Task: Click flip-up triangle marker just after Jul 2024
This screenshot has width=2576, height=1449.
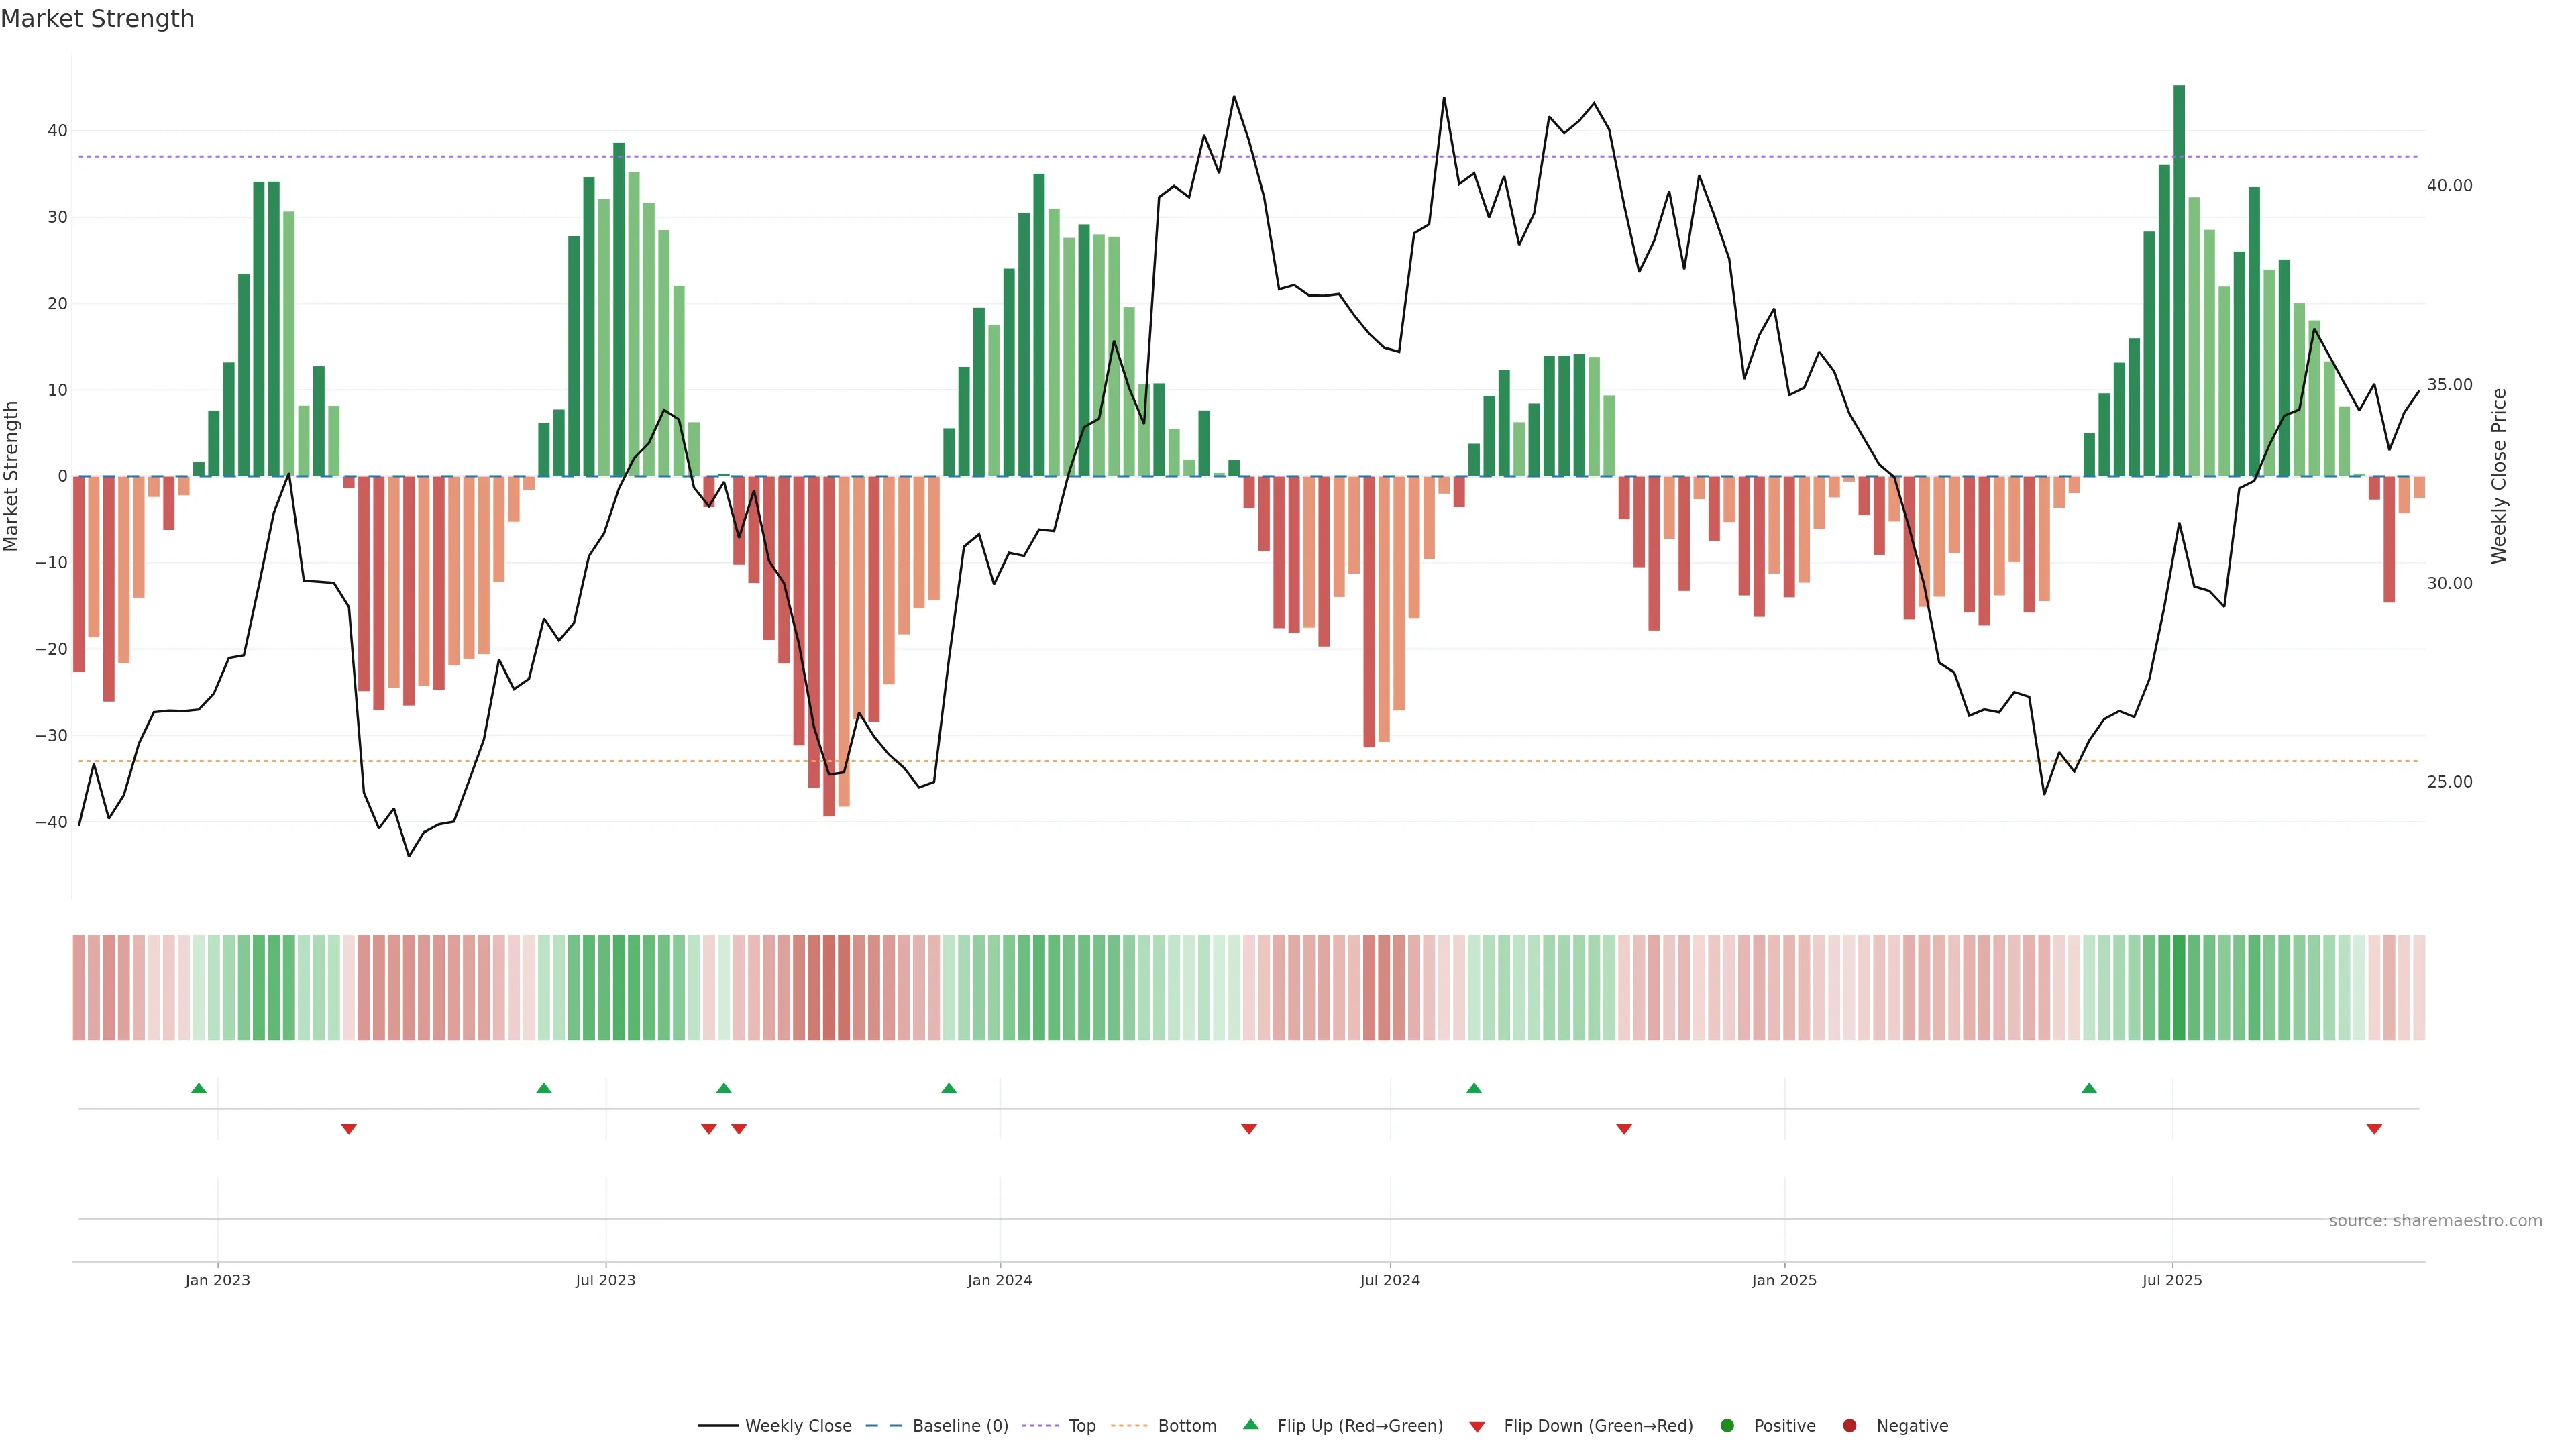Action: tap(1474, 1088)
